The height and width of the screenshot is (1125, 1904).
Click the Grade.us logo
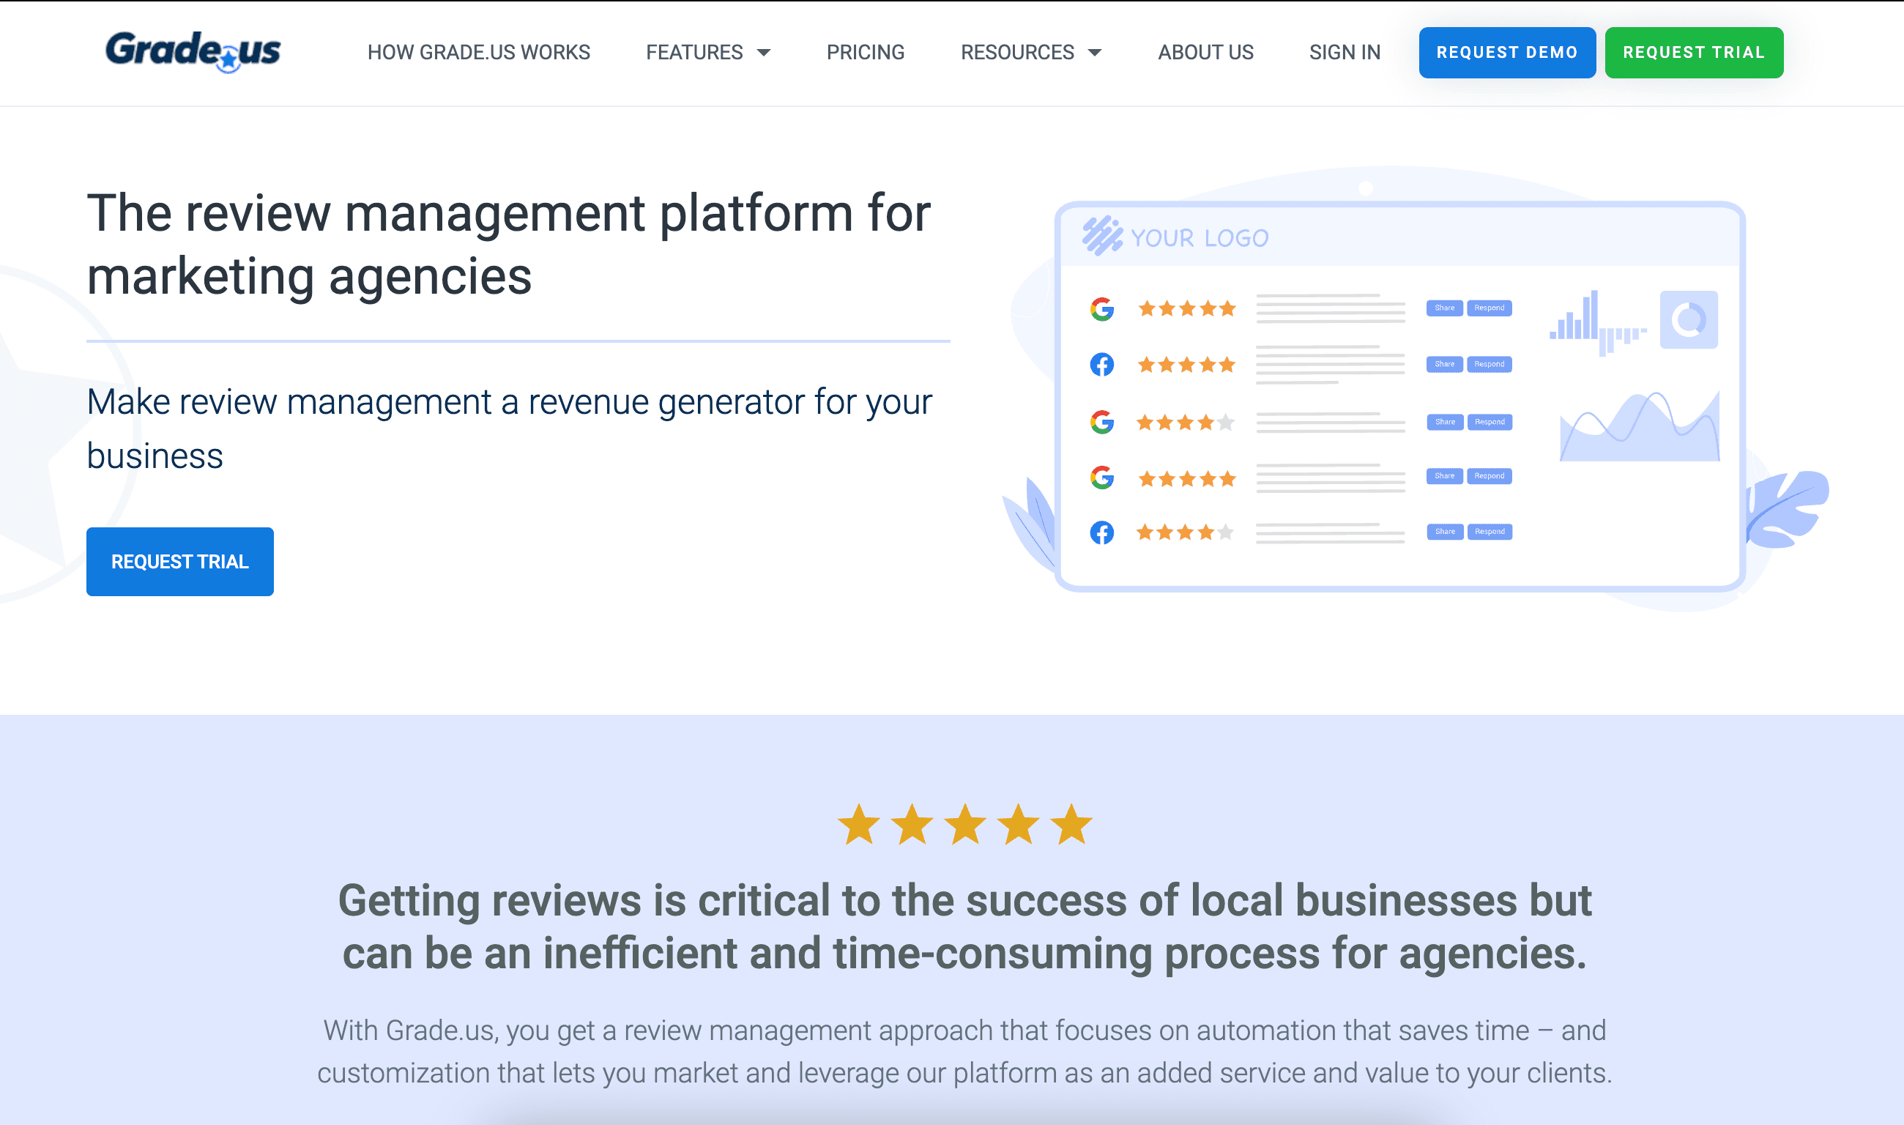pyautogui.click(x=193, y=51)
